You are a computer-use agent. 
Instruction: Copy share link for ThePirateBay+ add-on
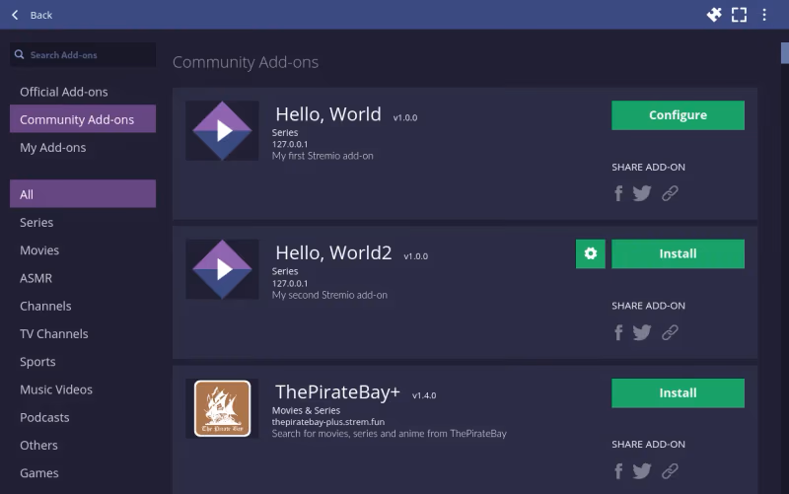click(670, 471)
